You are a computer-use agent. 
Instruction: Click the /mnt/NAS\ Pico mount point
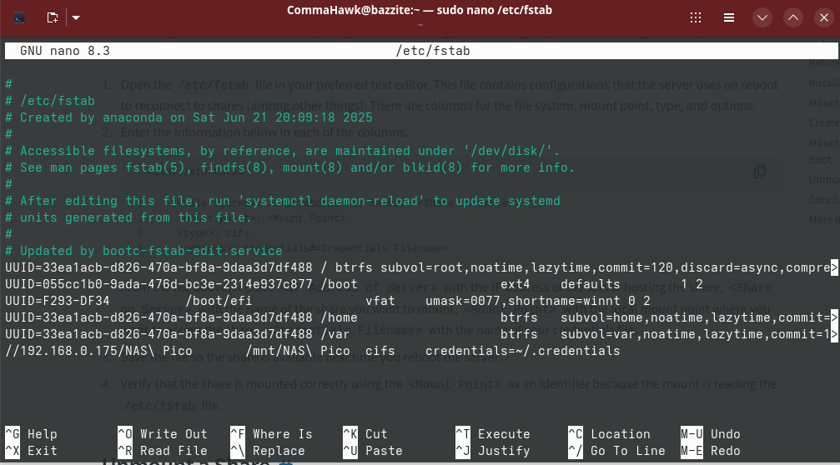coord(297,351)
